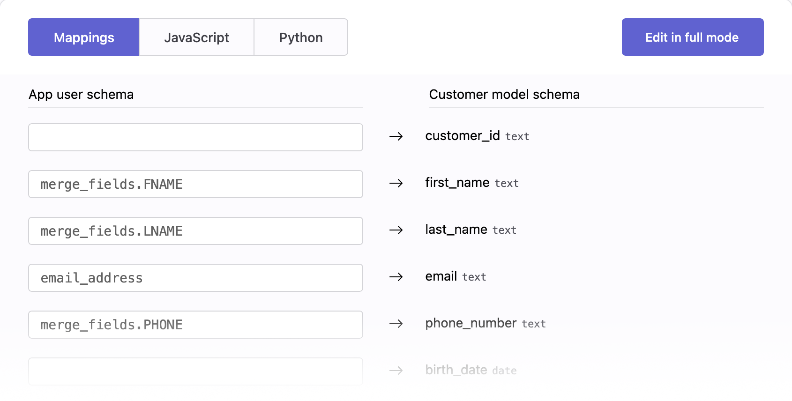Click the Customer model schema heading
This screenshot has height=401, width=792.
[x=504, y=95]
